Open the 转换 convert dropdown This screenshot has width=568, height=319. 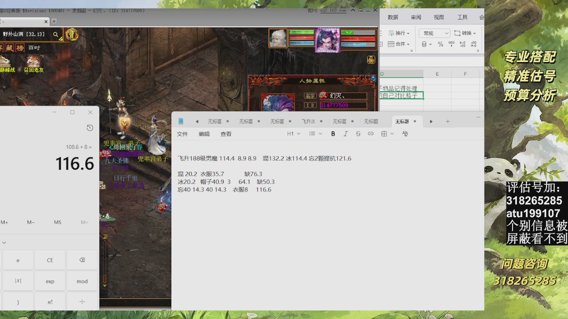tap(465, 33)
